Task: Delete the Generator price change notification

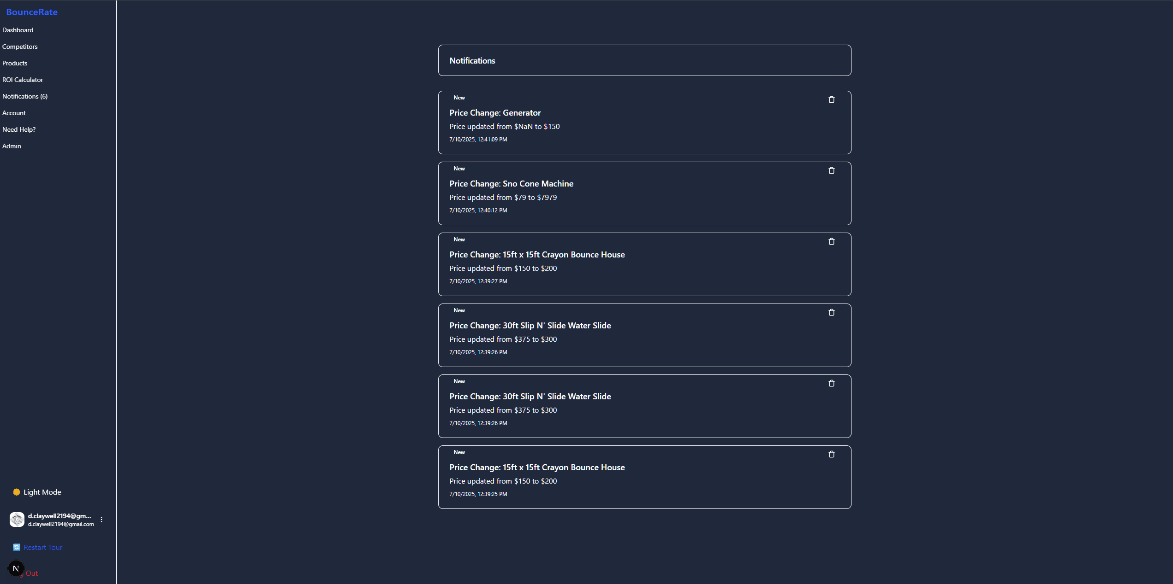Action: 831,99
